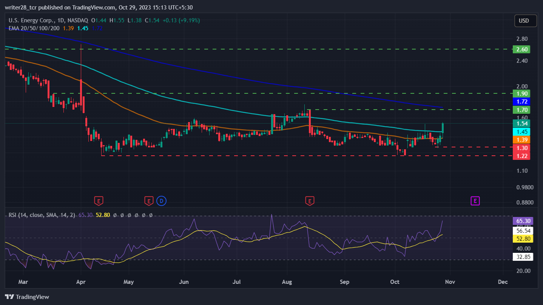Viewport: 543px width, 305px height.
Task: Click the Mar label on time axis
Action: click(23, 282)
